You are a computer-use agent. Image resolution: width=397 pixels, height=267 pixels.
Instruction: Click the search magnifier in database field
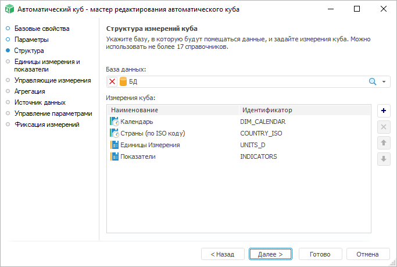(373, 82)
